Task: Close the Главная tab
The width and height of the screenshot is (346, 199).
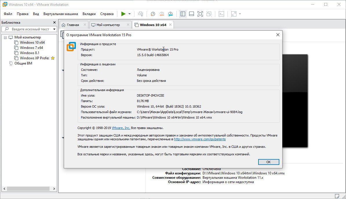Action: coord(85,25)
